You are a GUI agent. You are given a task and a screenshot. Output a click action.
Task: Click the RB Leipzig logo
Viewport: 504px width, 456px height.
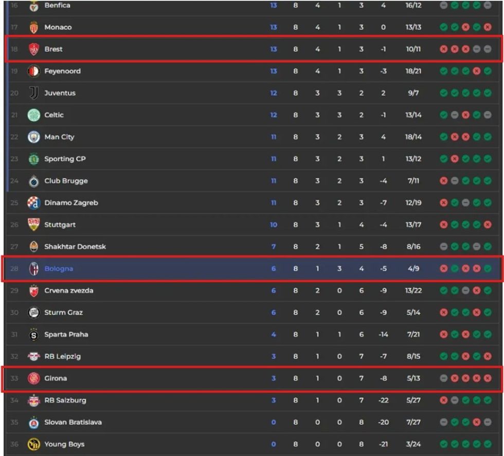coord(33,356)
